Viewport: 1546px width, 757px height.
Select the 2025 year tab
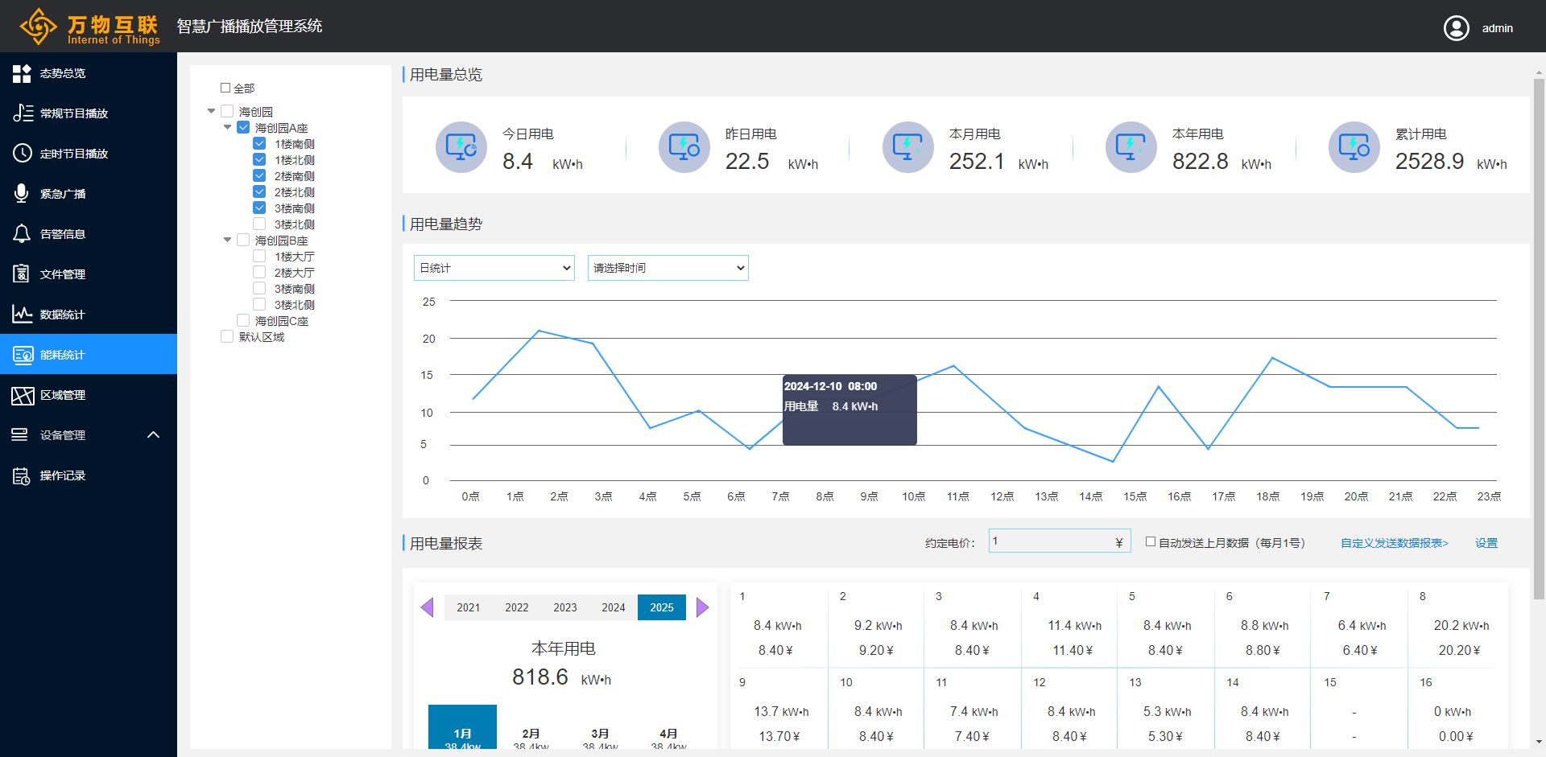(x=662, y=607)
